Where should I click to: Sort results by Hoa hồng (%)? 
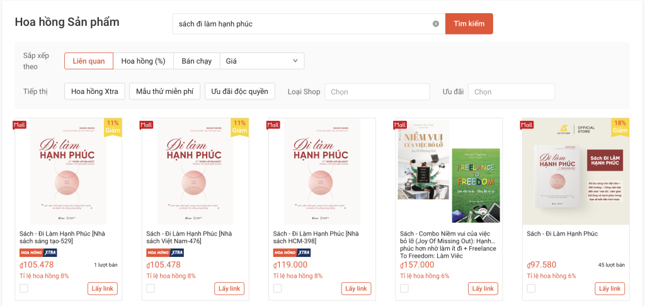[143, 61]
